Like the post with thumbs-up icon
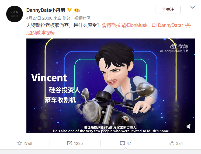201x154 pixels. [x=172, y=143]
